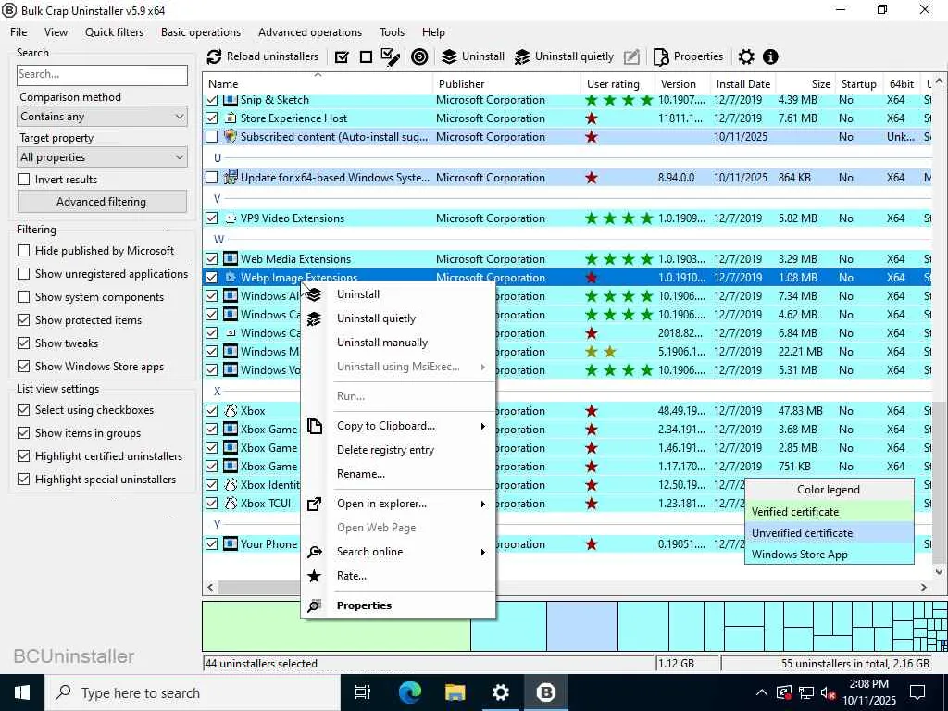This screenshot has height=711, width=948.
Task: Click Windows Store App legend swatch
Action: coord(829,554)
